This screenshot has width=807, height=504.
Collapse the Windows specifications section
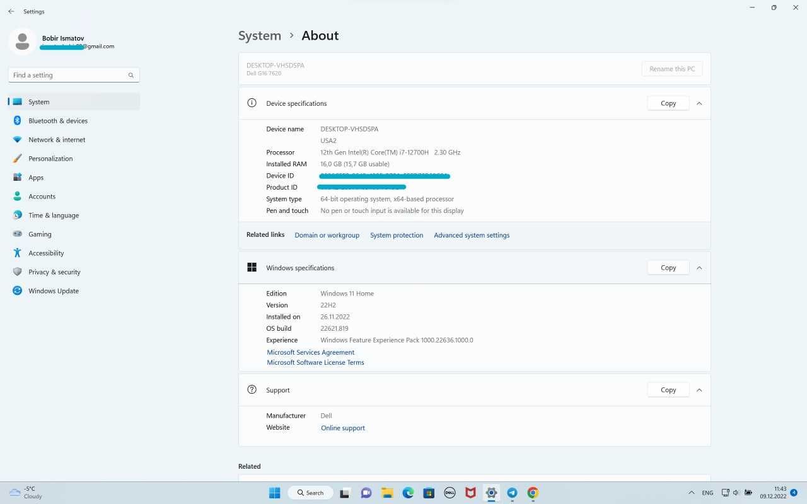pos(699,268)
